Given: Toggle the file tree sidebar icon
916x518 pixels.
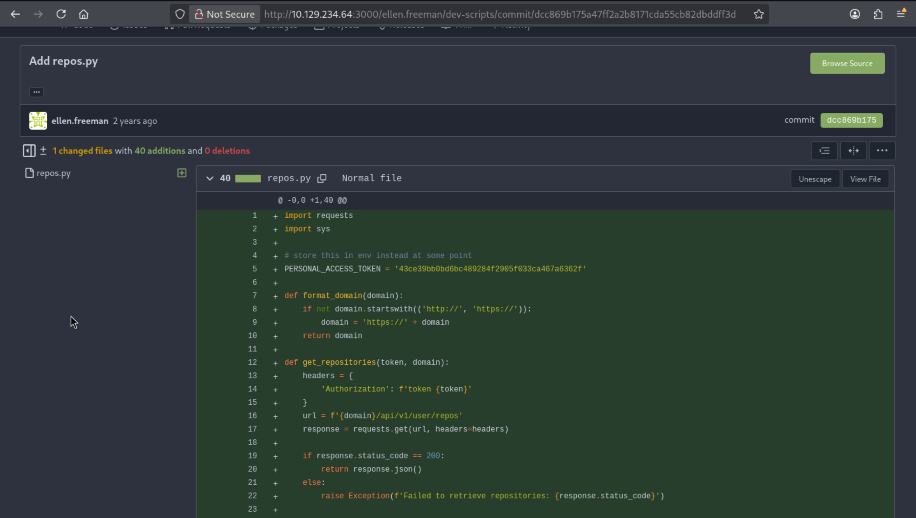Looking at the screenshot, I should (x=29, y=151).
